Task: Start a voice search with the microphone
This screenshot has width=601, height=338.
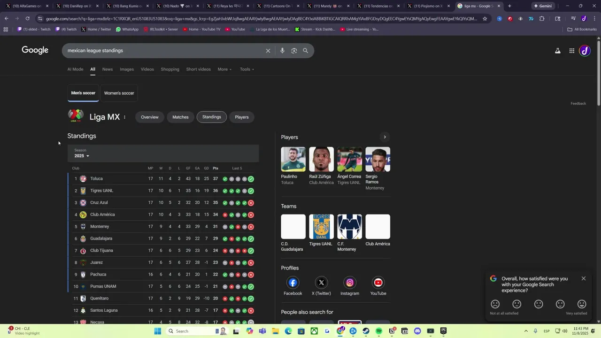Action: coord(282,51)
